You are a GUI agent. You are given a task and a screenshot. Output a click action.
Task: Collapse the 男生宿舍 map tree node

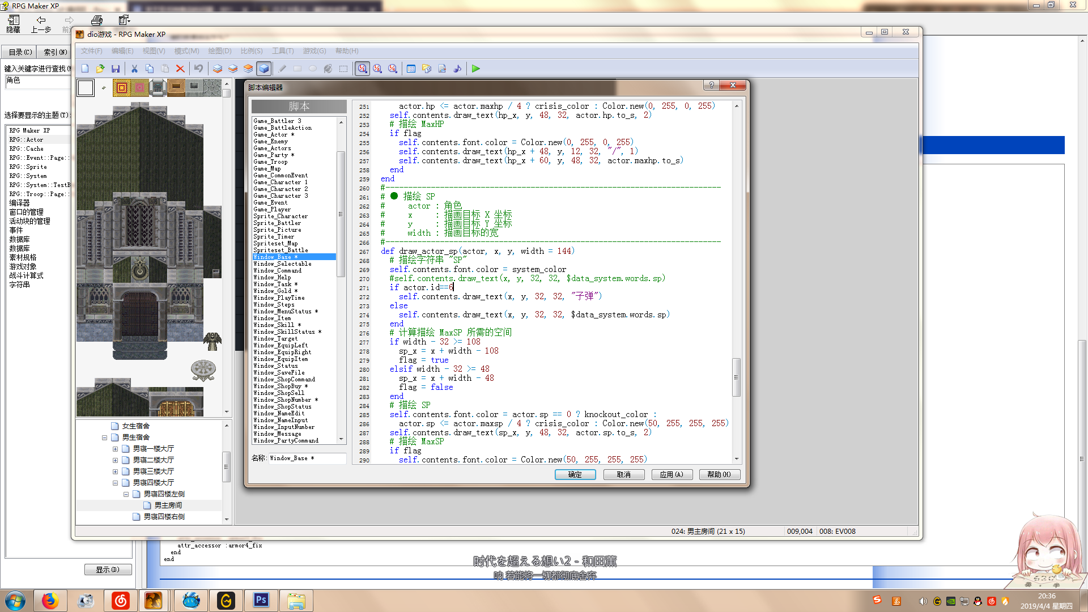pos(104,437)
